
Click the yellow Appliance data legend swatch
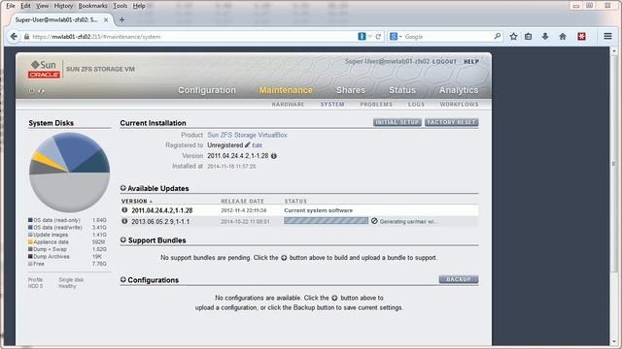pos(30,241)
